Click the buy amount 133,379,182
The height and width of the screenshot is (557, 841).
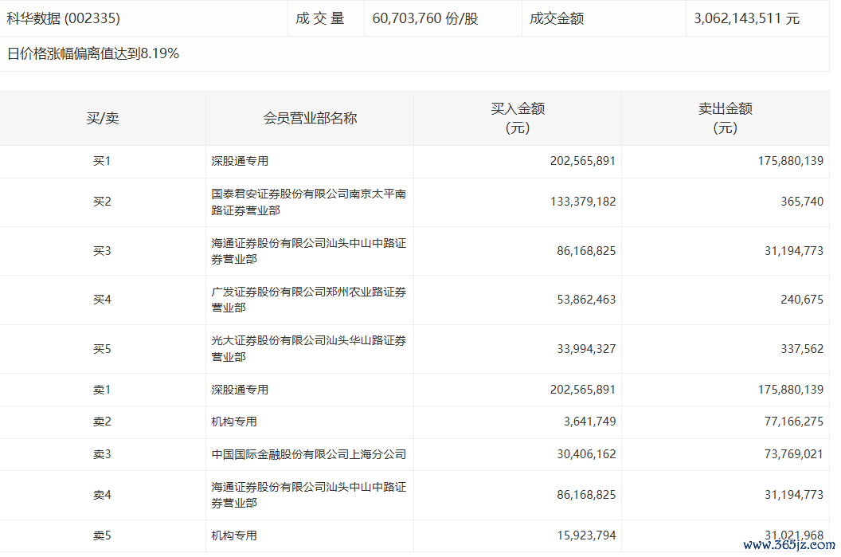[583, 202]
